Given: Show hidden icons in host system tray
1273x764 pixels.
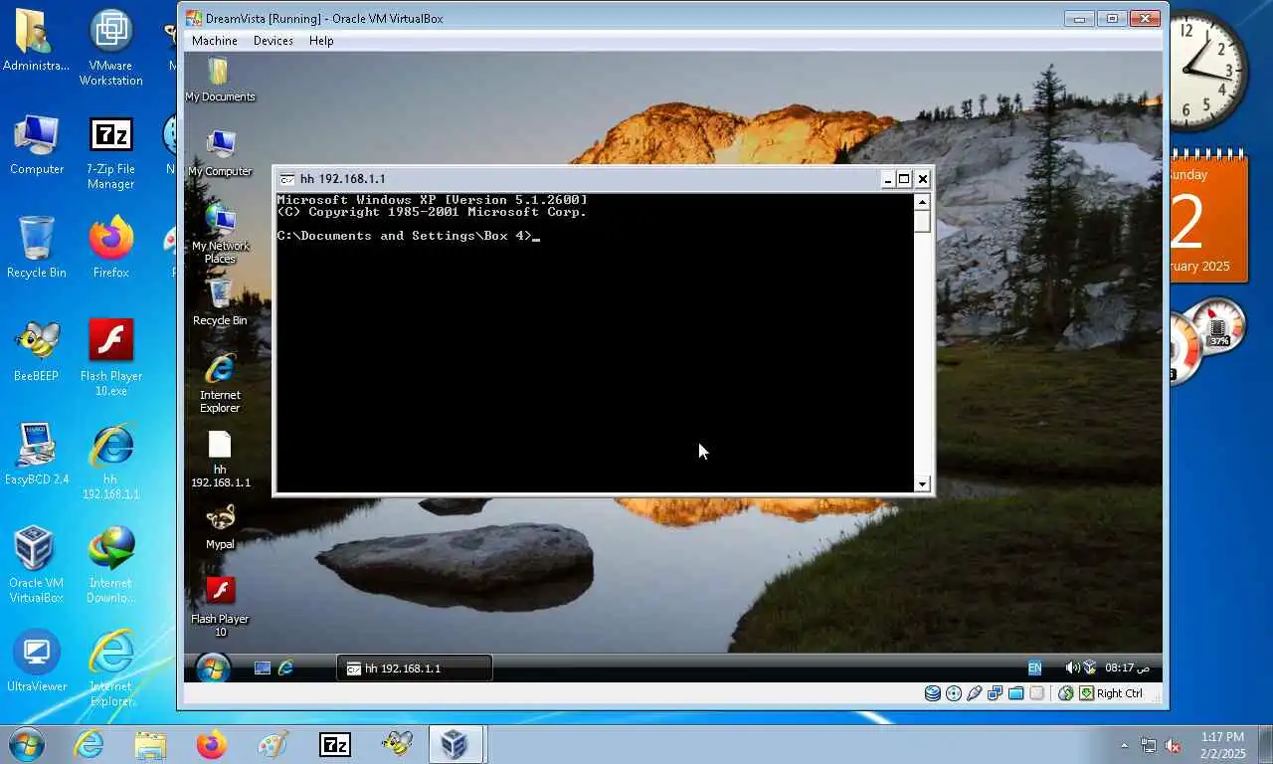Looking at the screenshot, I should tap(1125, 745).
